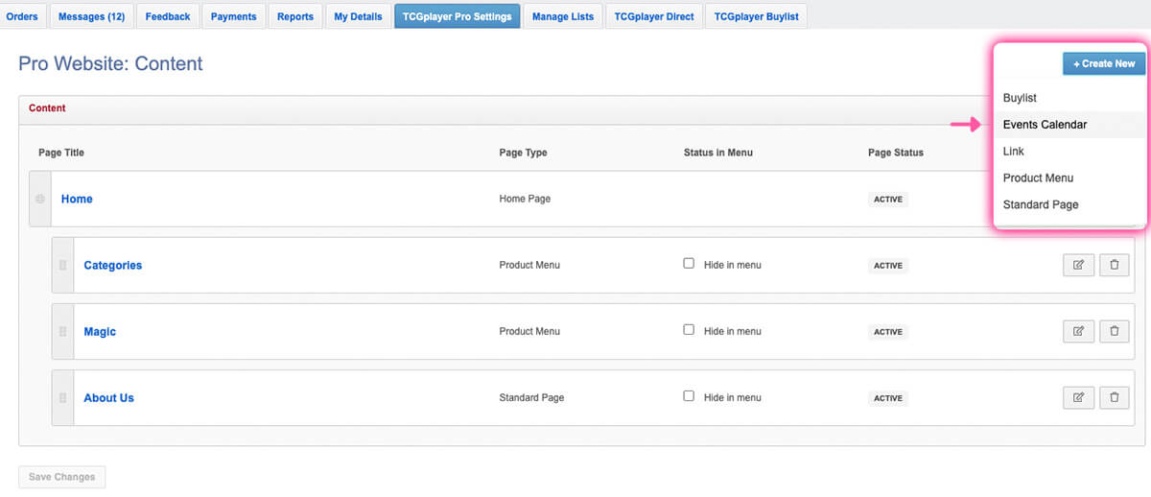The height and width of the screenshot is (497, 1151).
Task: Click the ACTIVE badge in Categories row
Action: click(887, 266)
